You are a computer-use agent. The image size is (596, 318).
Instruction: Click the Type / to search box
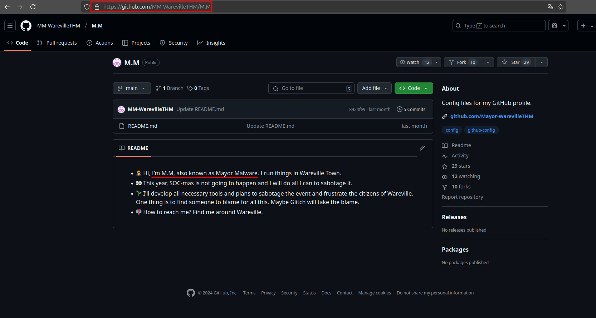click(x=499, y=26)
